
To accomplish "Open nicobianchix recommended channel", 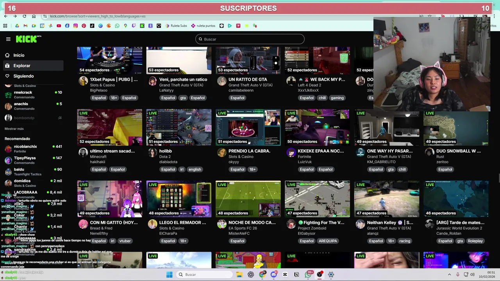I will click(33, 149).
